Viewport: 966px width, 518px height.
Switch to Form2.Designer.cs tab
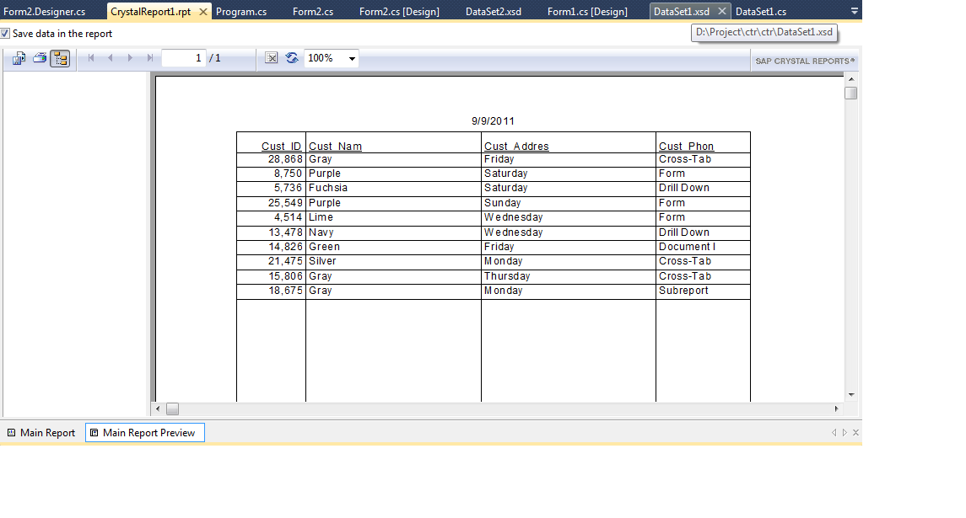(x=45, y=12)
